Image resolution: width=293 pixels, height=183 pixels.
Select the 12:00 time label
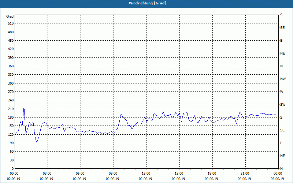pyautogui.click(x=146, y=173)
